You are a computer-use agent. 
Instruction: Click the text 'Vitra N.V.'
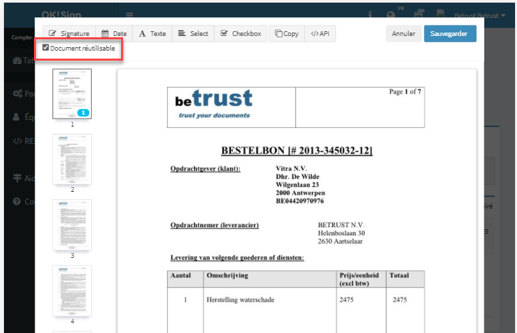point(291,168)
